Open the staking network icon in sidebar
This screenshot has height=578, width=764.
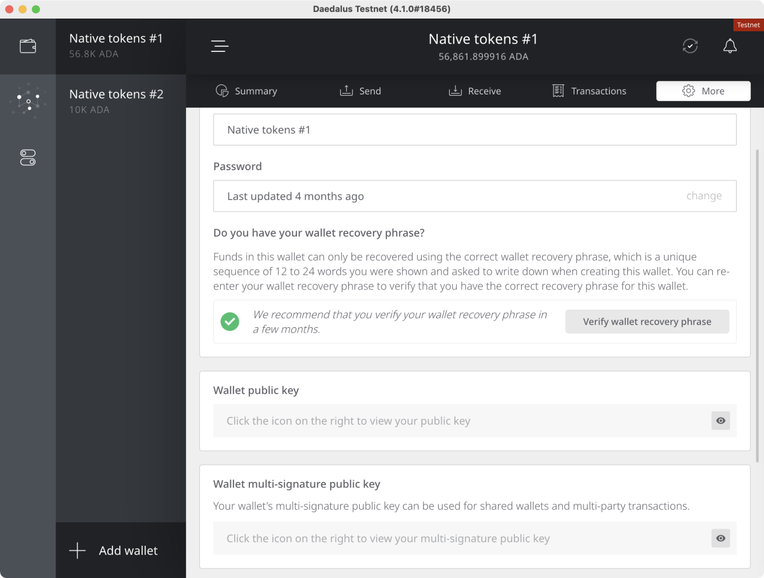(28, 101)
